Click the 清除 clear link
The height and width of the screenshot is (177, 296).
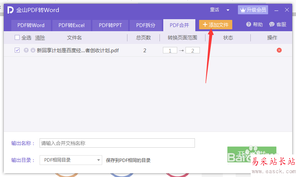(x=40, y=38)
